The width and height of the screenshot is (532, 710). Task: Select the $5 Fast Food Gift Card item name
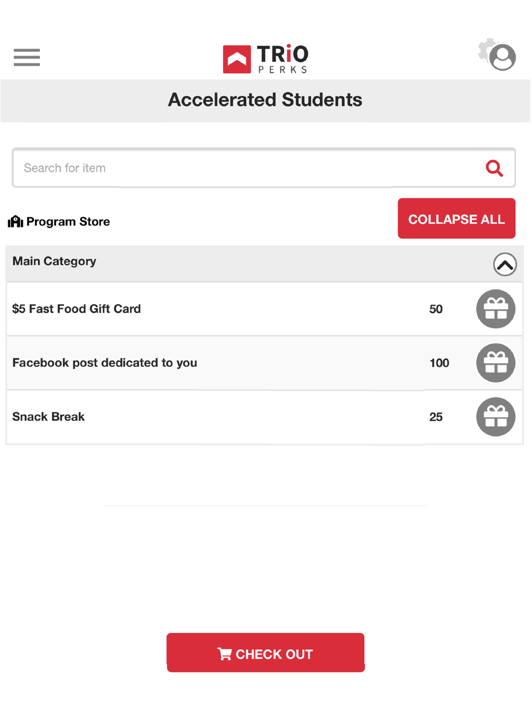point(77,309)
